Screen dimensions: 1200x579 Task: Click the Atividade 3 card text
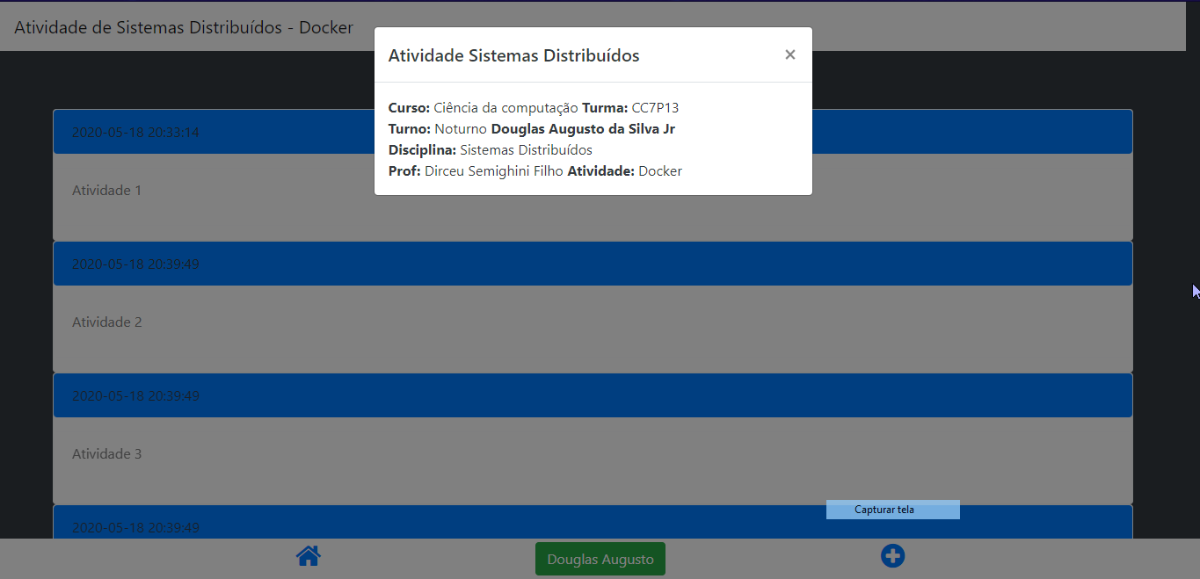106,453
